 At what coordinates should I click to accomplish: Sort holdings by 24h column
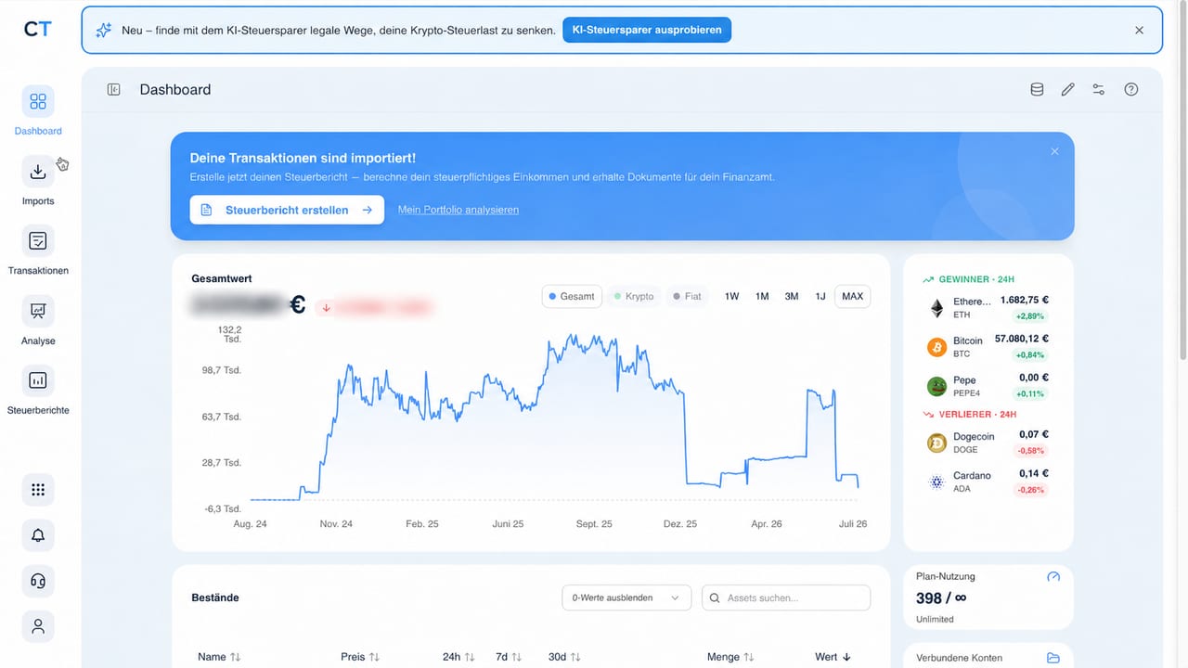coord(459,657)
